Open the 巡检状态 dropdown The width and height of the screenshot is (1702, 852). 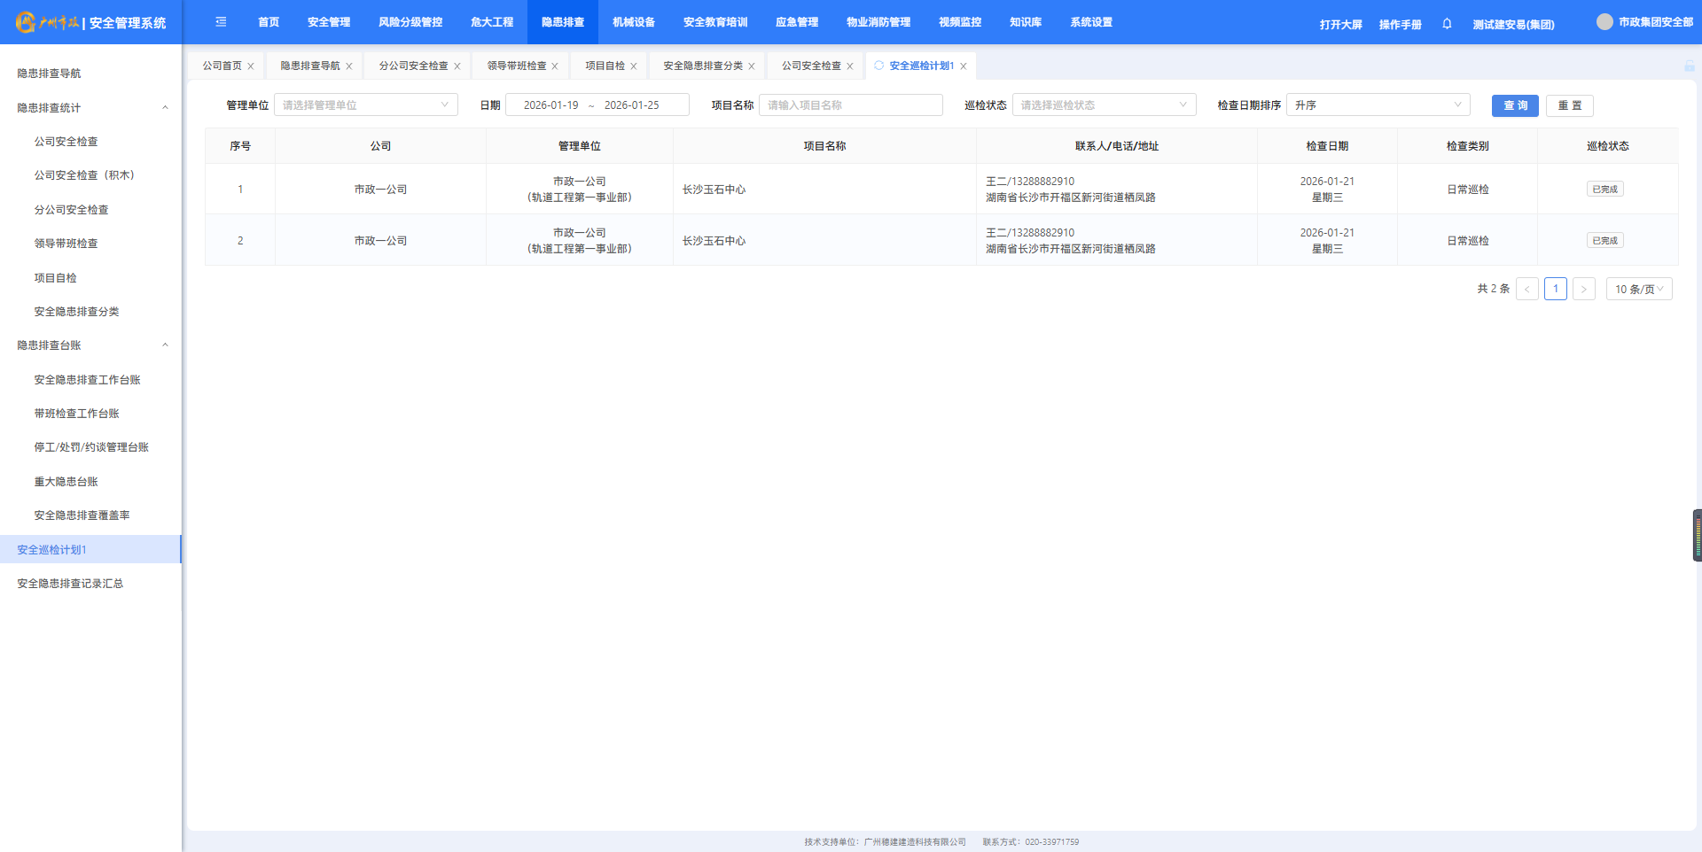tap(1104, 105)
